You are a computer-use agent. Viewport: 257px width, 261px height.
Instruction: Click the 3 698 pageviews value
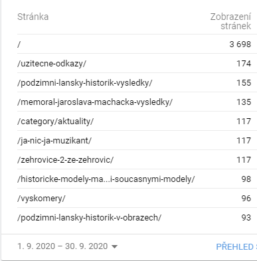click(x=240, y=44)
